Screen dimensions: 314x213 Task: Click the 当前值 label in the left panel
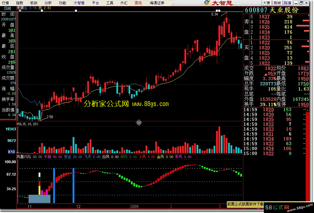coord(8,110)
